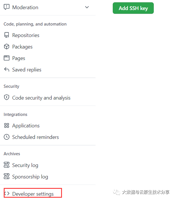Click the Applications grid icon
The width and height of the screenshot is (175, 200).
point(7,125)
